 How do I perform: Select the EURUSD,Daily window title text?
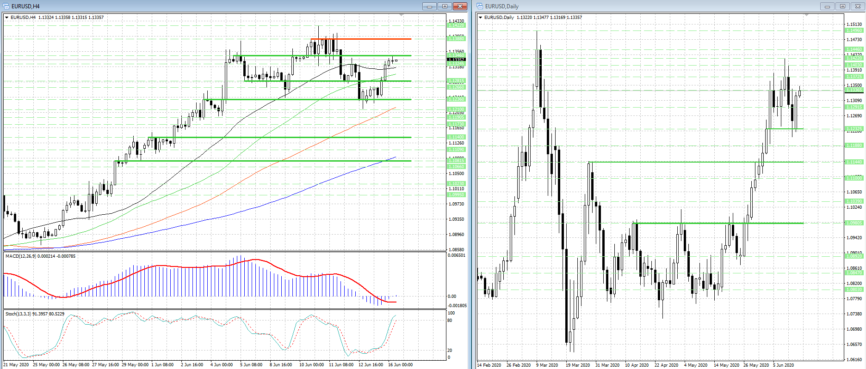coord(502,6)
